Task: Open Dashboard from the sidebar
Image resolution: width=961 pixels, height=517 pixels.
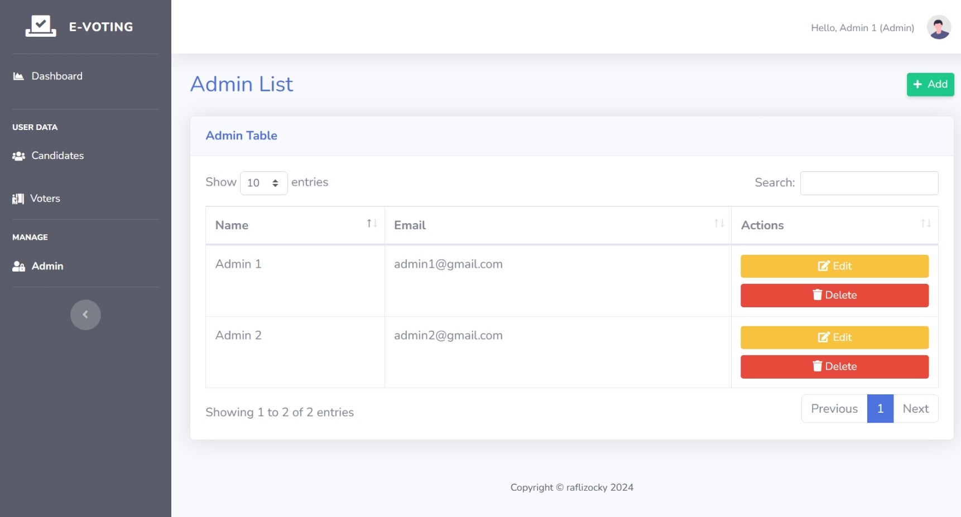Action: click(x=56, y=76)
